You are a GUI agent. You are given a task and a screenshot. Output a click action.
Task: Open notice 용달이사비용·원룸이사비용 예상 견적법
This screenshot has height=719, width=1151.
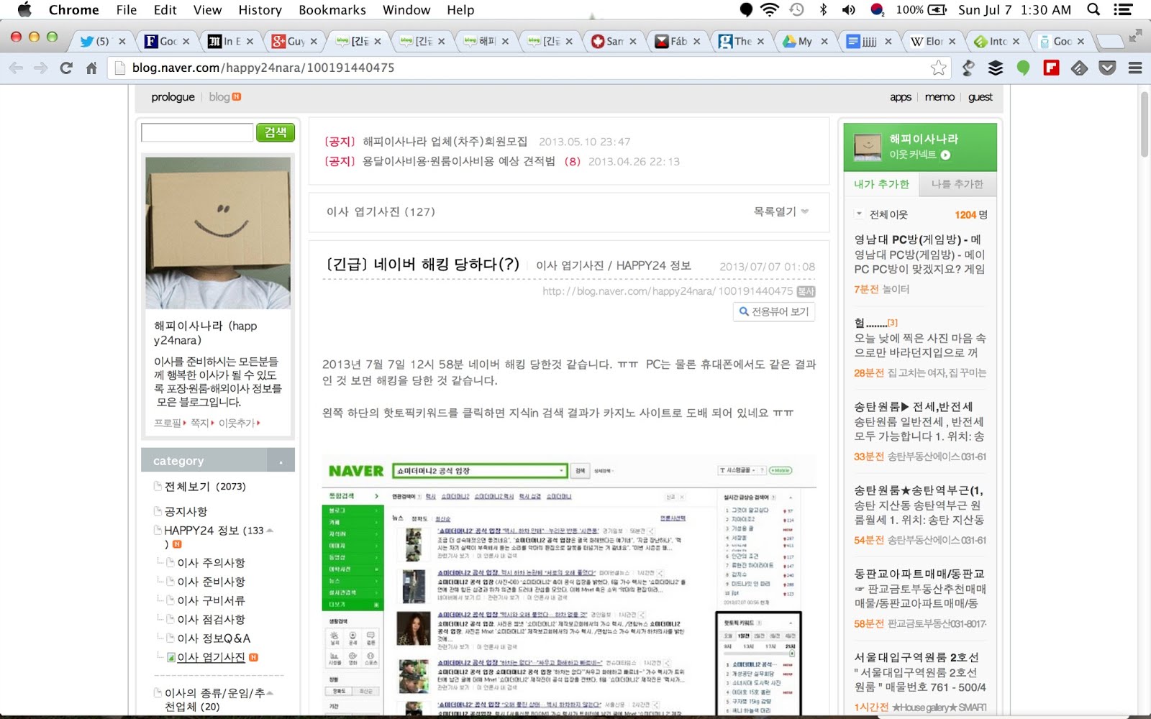[458, 161]
